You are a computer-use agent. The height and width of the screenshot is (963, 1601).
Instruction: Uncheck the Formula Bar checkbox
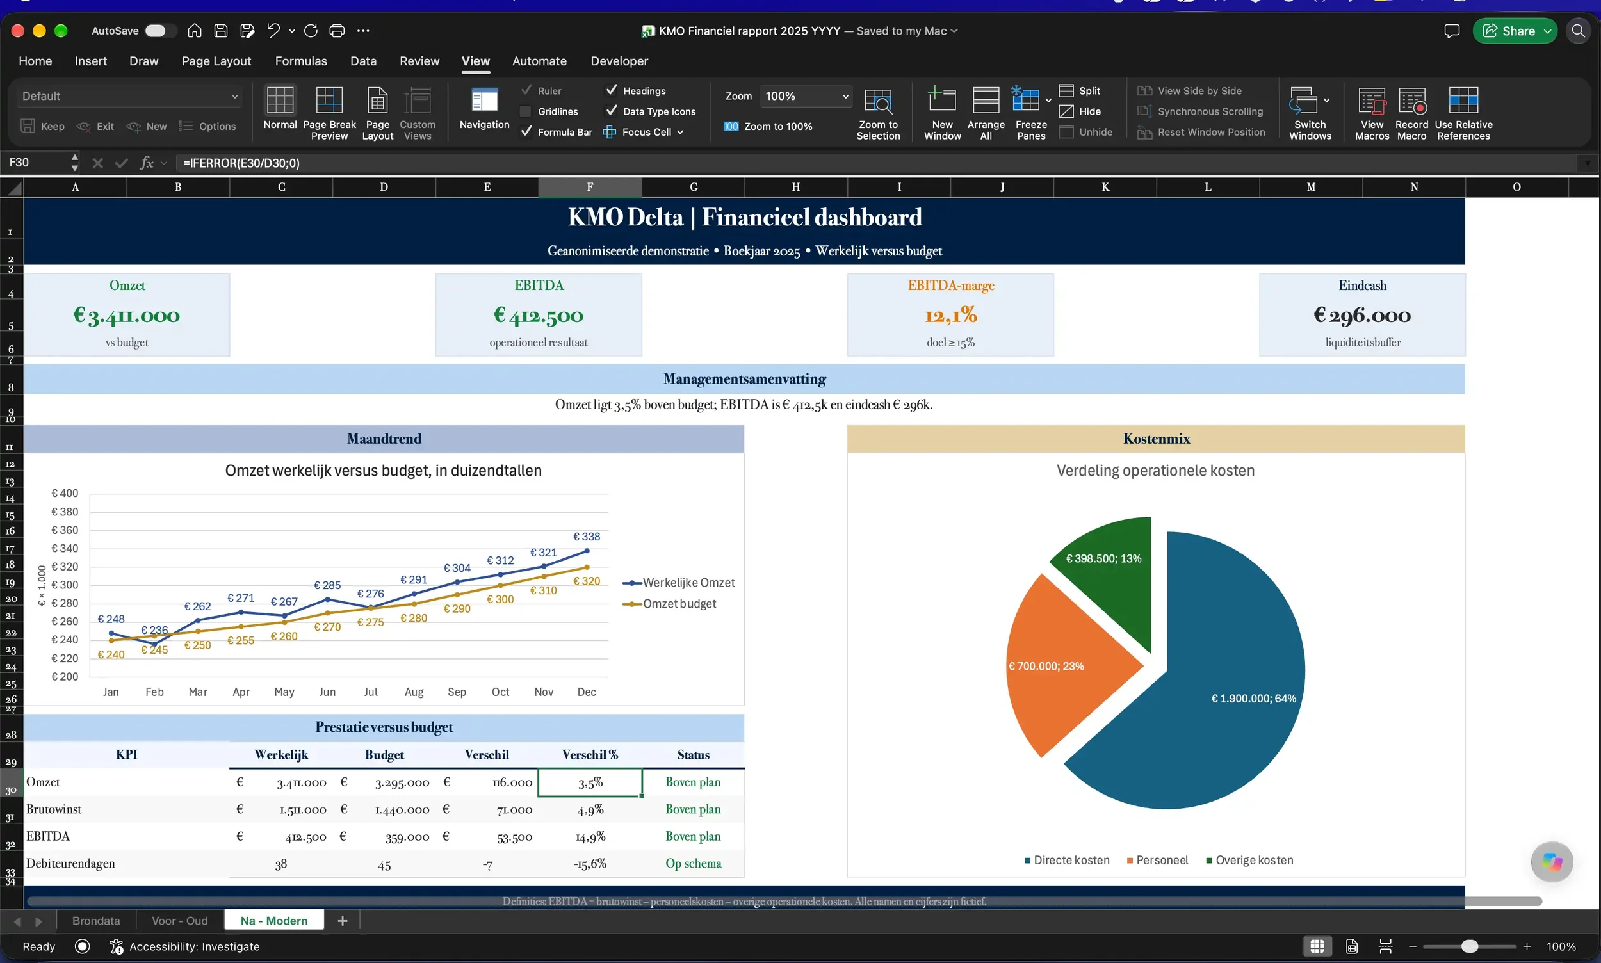(x=526, y=132)
